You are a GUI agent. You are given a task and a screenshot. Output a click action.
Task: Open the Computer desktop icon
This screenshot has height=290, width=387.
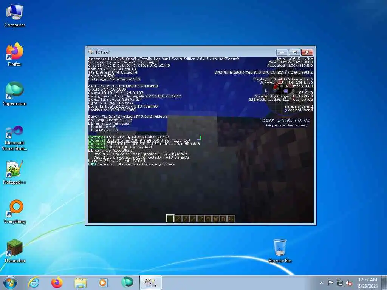coord(15,16)
